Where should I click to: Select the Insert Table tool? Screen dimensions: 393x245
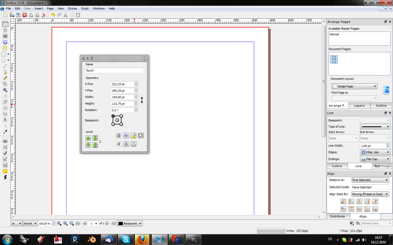[x=5, y=48]
